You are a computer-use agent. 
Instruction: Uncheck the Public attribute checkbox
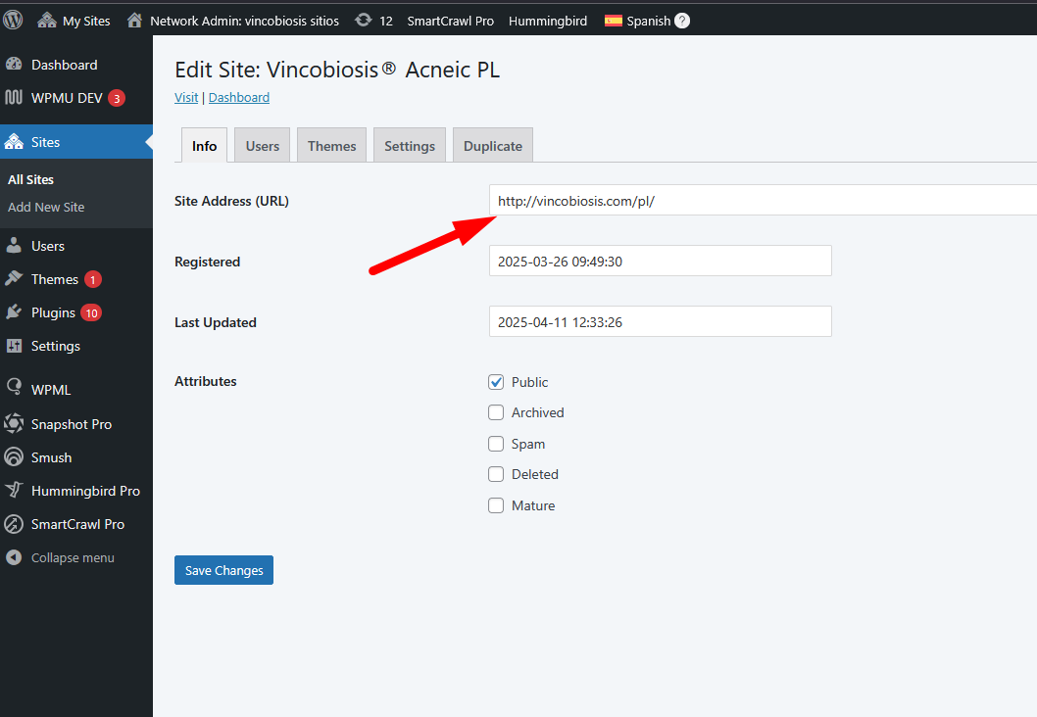pyautogui.click(x=496, y=382)
